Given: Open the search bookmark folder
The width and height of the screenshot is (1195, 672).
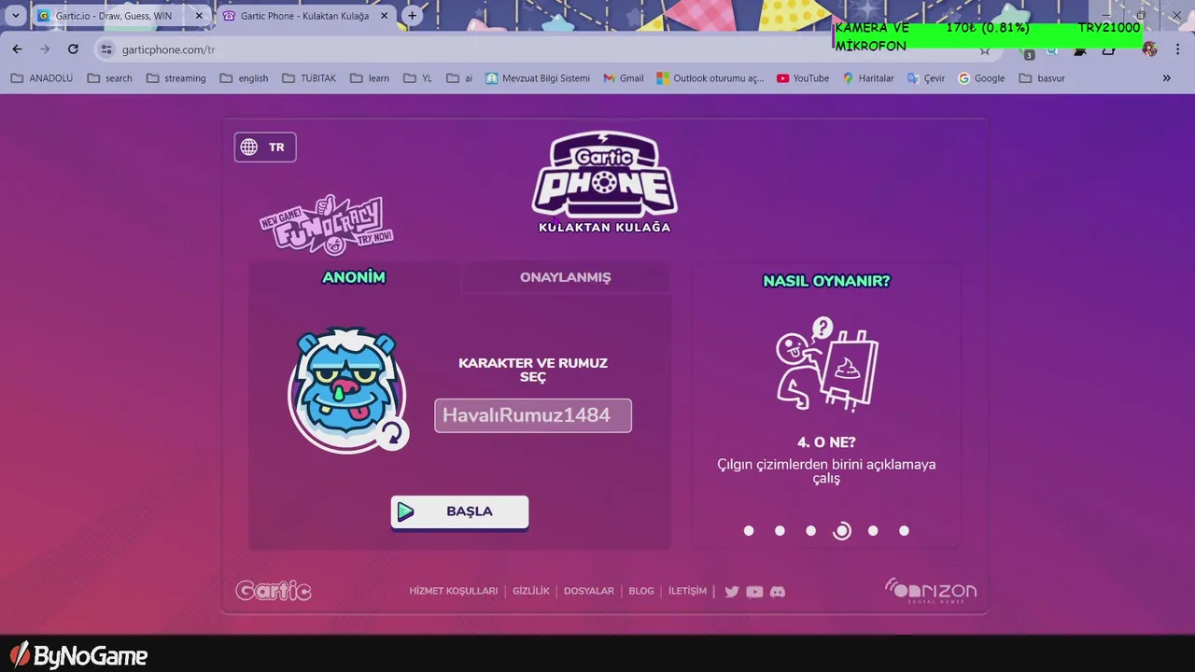Looking at the screenshot, I should click(110, 78).
